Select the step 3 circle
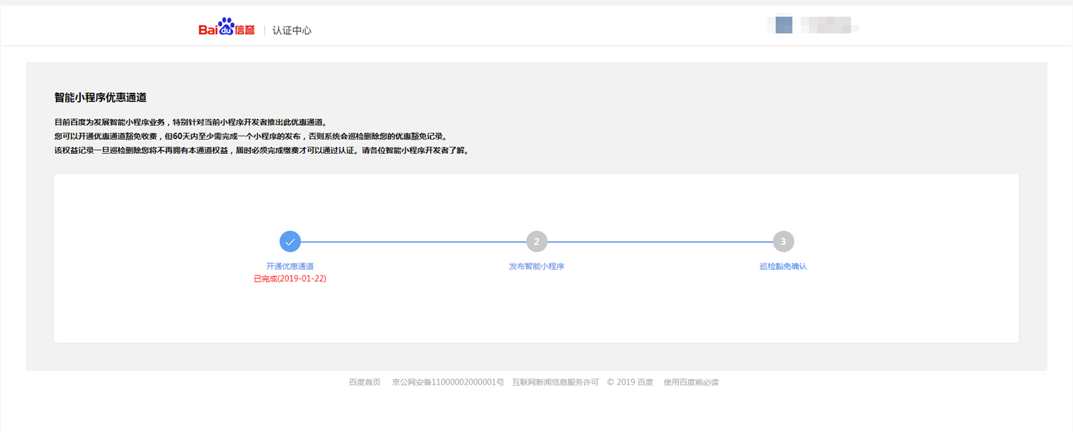 783,241
